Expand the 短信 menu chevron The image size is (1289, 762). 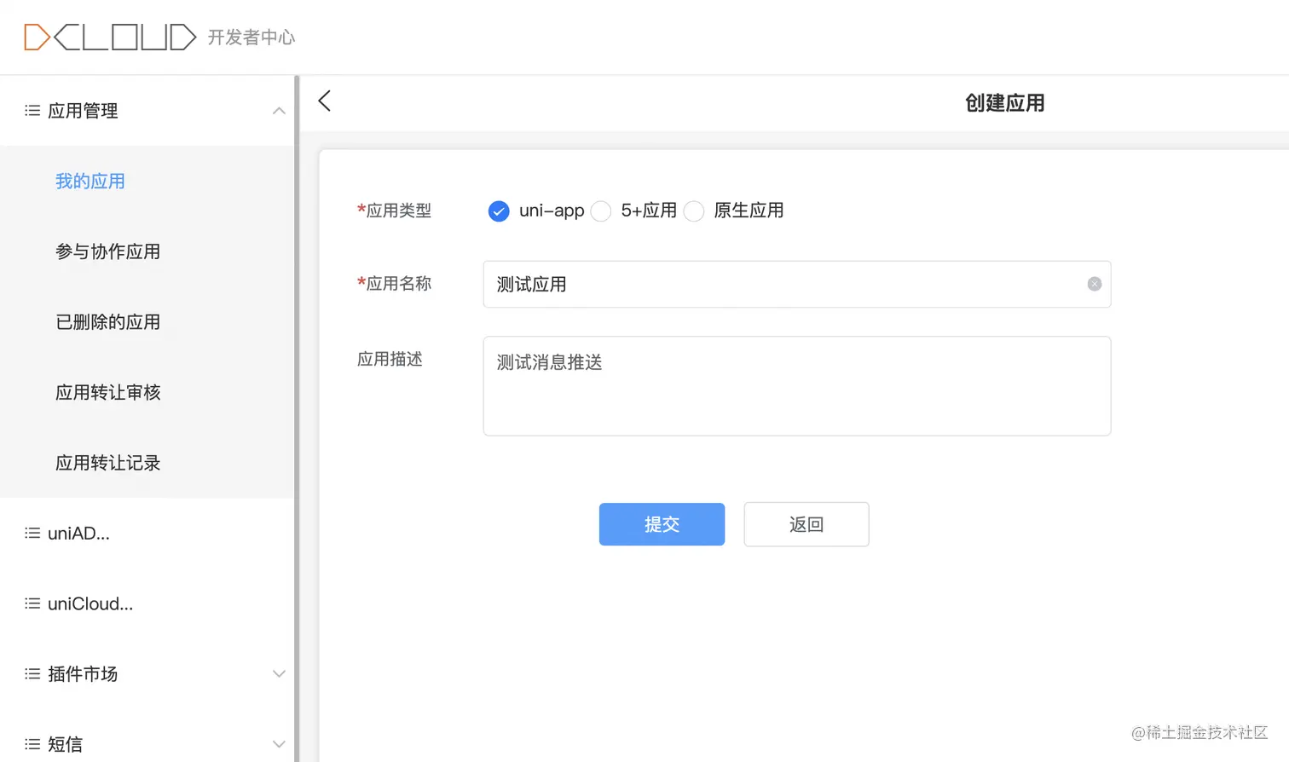279,744
